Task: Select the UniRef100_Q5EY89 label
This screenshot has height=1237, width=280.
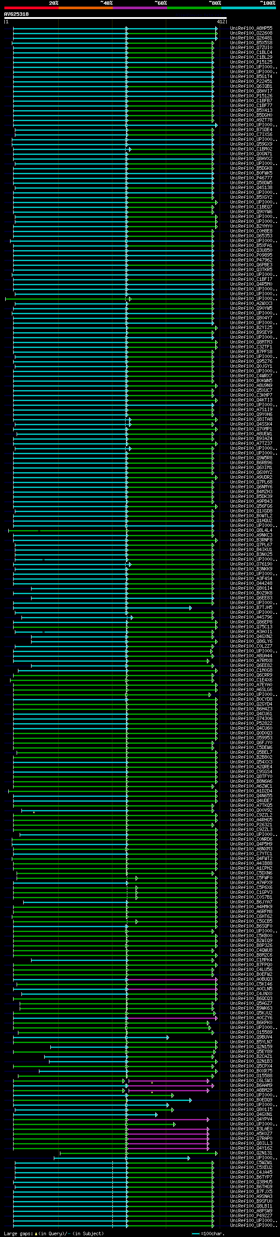Action: (x=251, y=1051)
